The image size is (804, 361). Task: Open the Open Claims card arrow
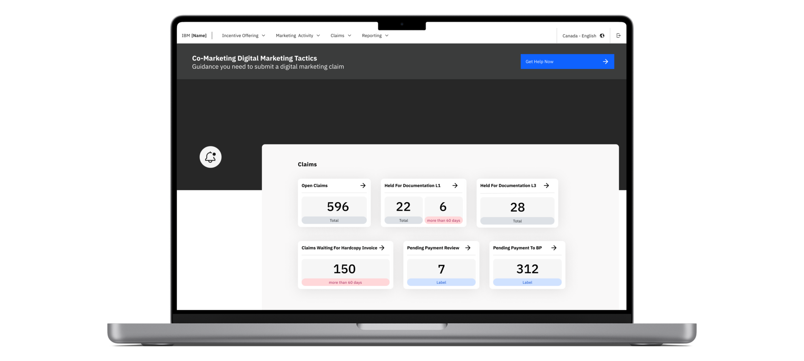(363, 186)
